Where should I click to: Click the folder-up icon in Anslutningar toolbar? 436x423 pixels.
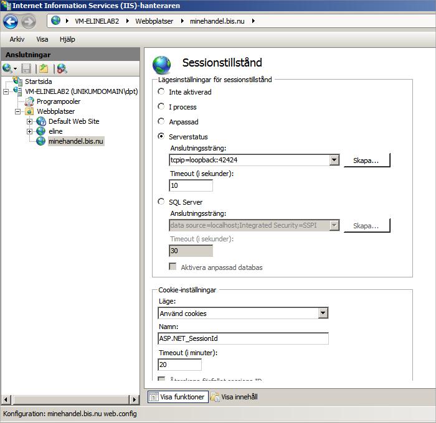click(44, 68)
